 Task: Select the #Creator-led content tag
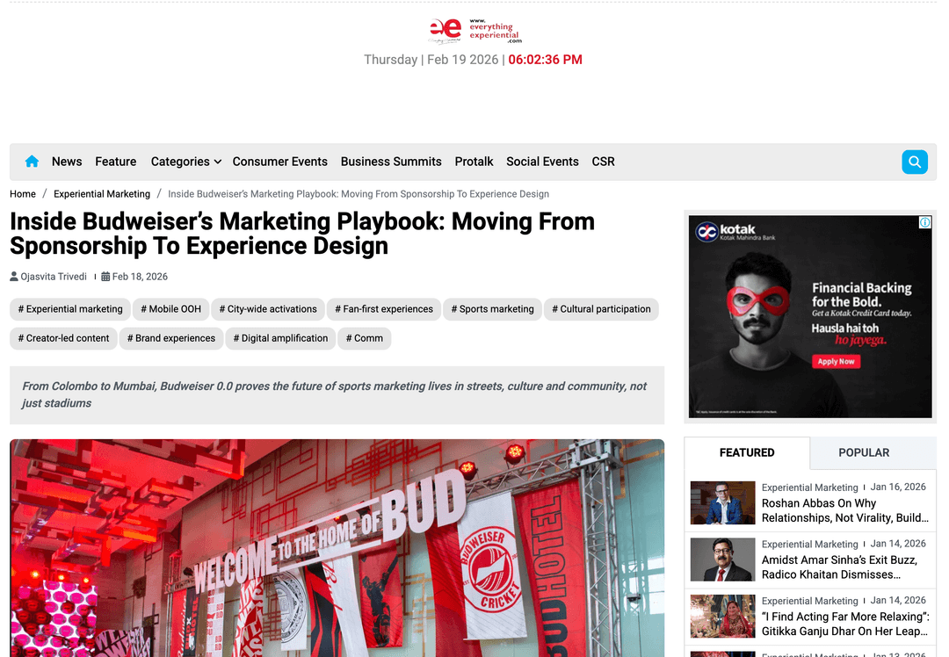[x=62, y=338]
